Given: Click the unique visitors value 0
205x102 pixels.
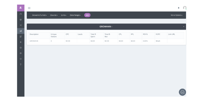Looking at the screenshot, I should coord(51,41).
